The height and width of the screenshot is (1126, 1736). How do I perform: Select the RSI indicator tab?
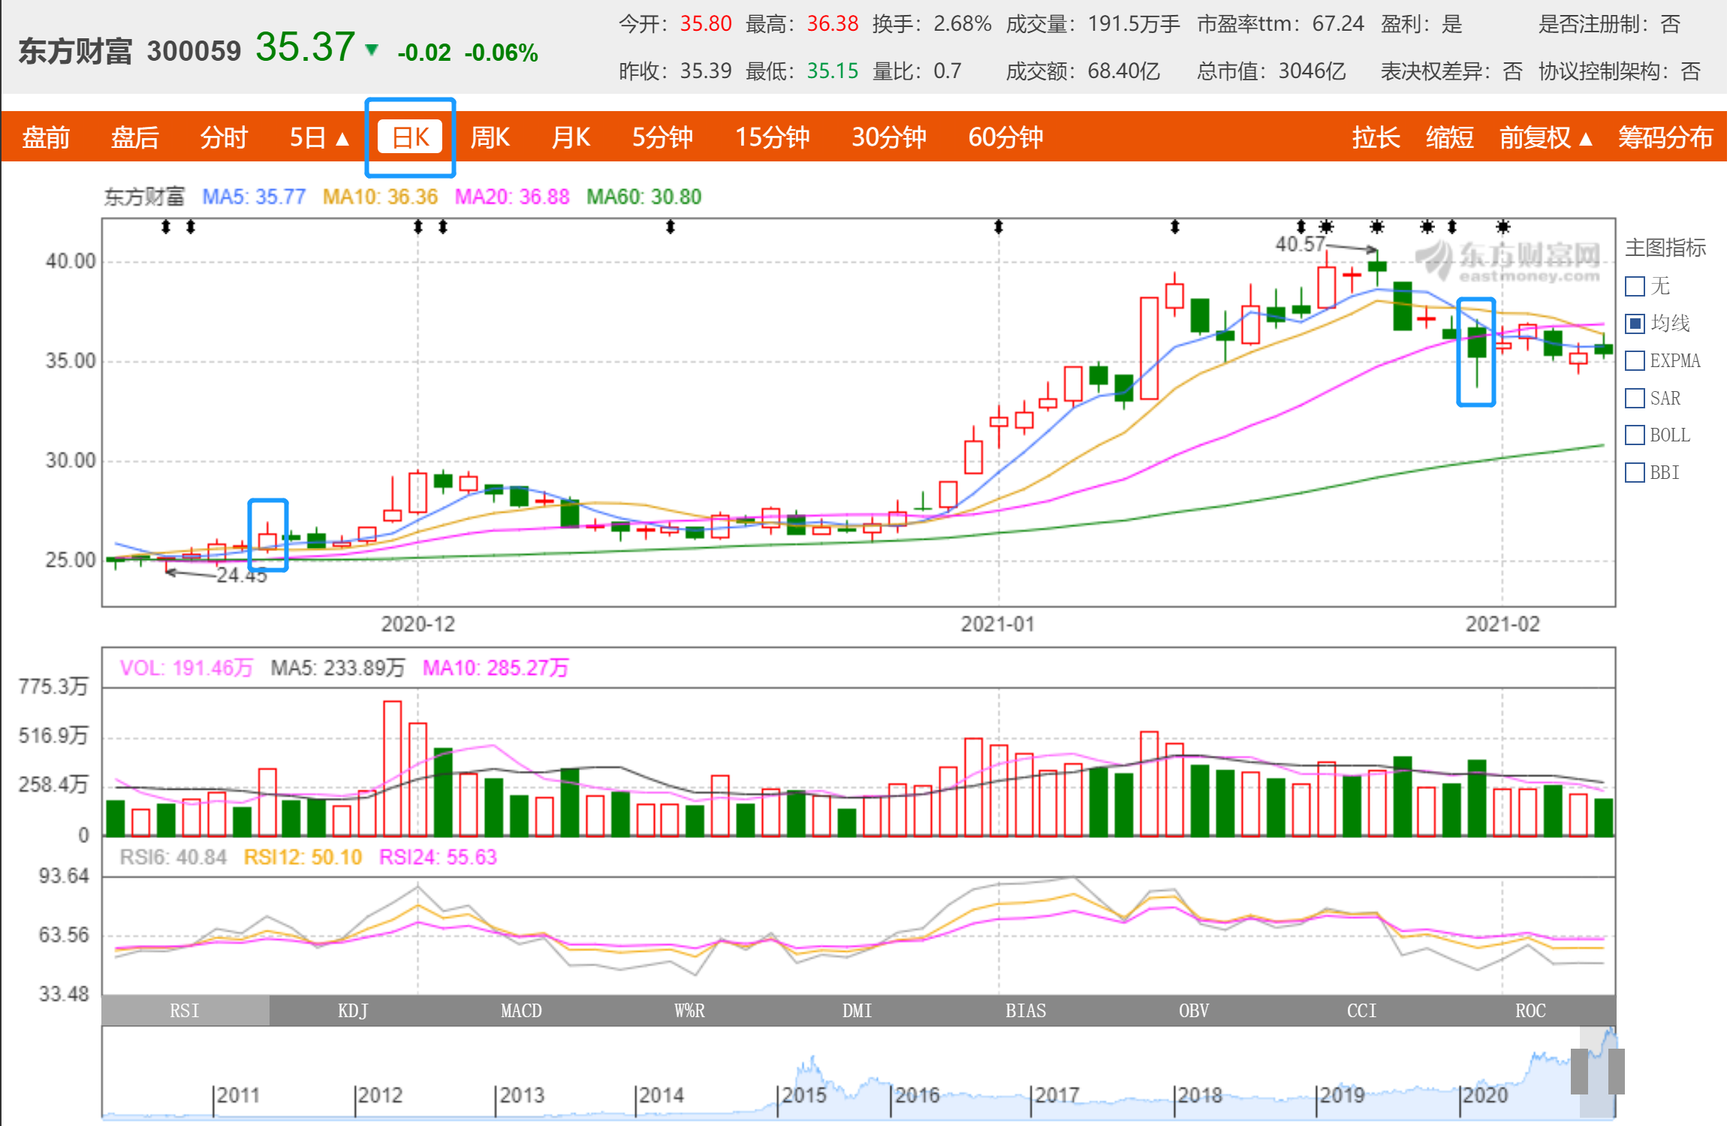pyautogui.click(x=185, y=1010)
